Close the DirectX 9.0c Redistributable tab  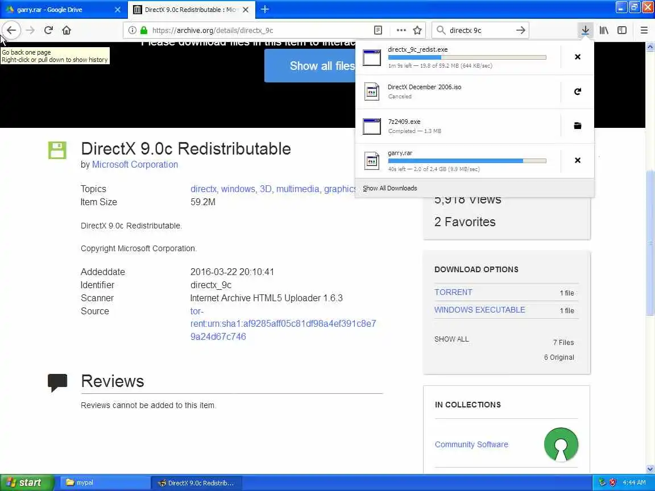pos(246,9)
